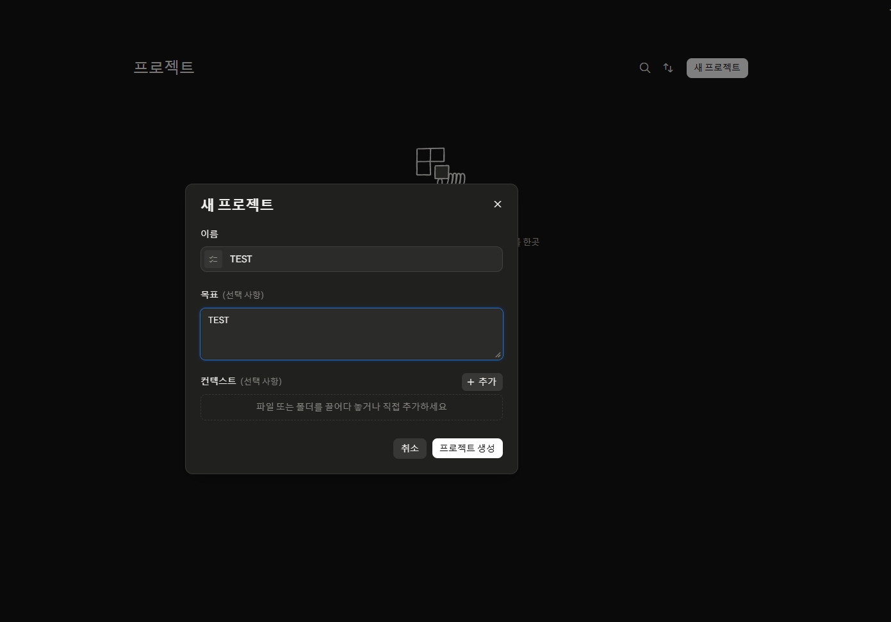Click the 이름 name input field
The image size is (891, 622).
pos(352,259)
